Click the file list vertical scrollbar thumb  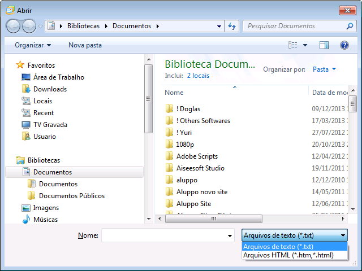coord(353,104)
